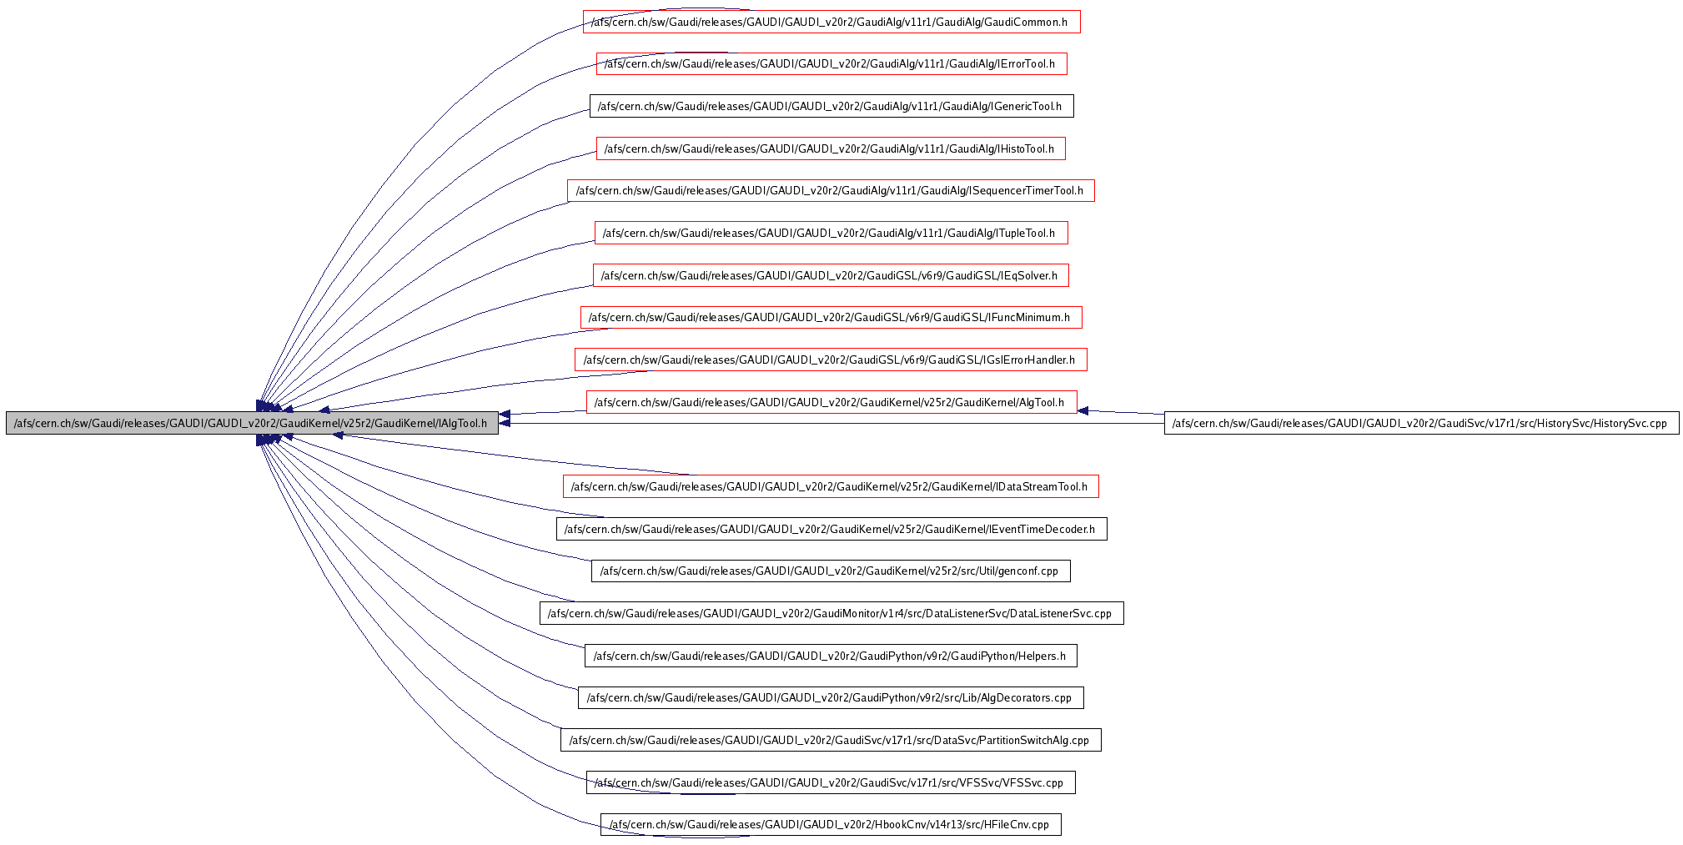Screen dimensions: 1683x845
Task: Select the IEqSolver.h node
Action: tap(831, 276)
